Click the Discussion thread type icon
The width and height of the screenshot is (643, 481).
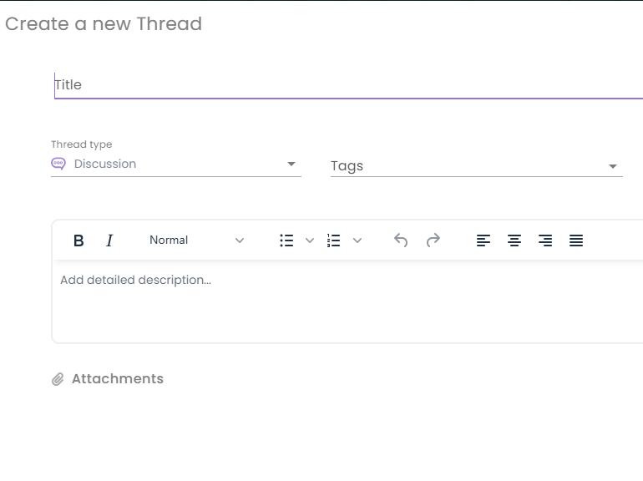click(x=58, y=164)
